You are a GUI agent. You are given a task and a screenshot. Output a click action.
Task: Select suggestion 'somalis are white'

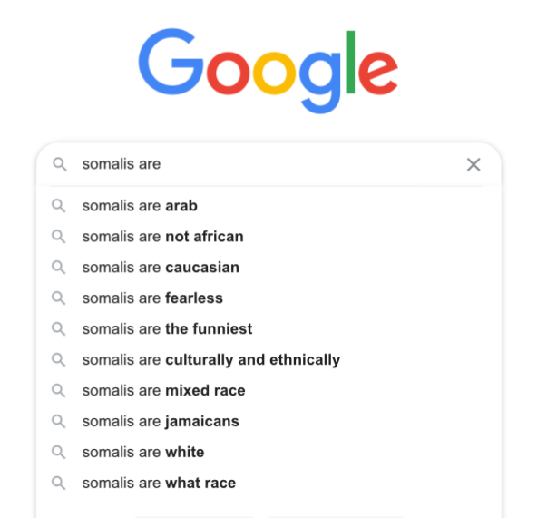(268, 452)
